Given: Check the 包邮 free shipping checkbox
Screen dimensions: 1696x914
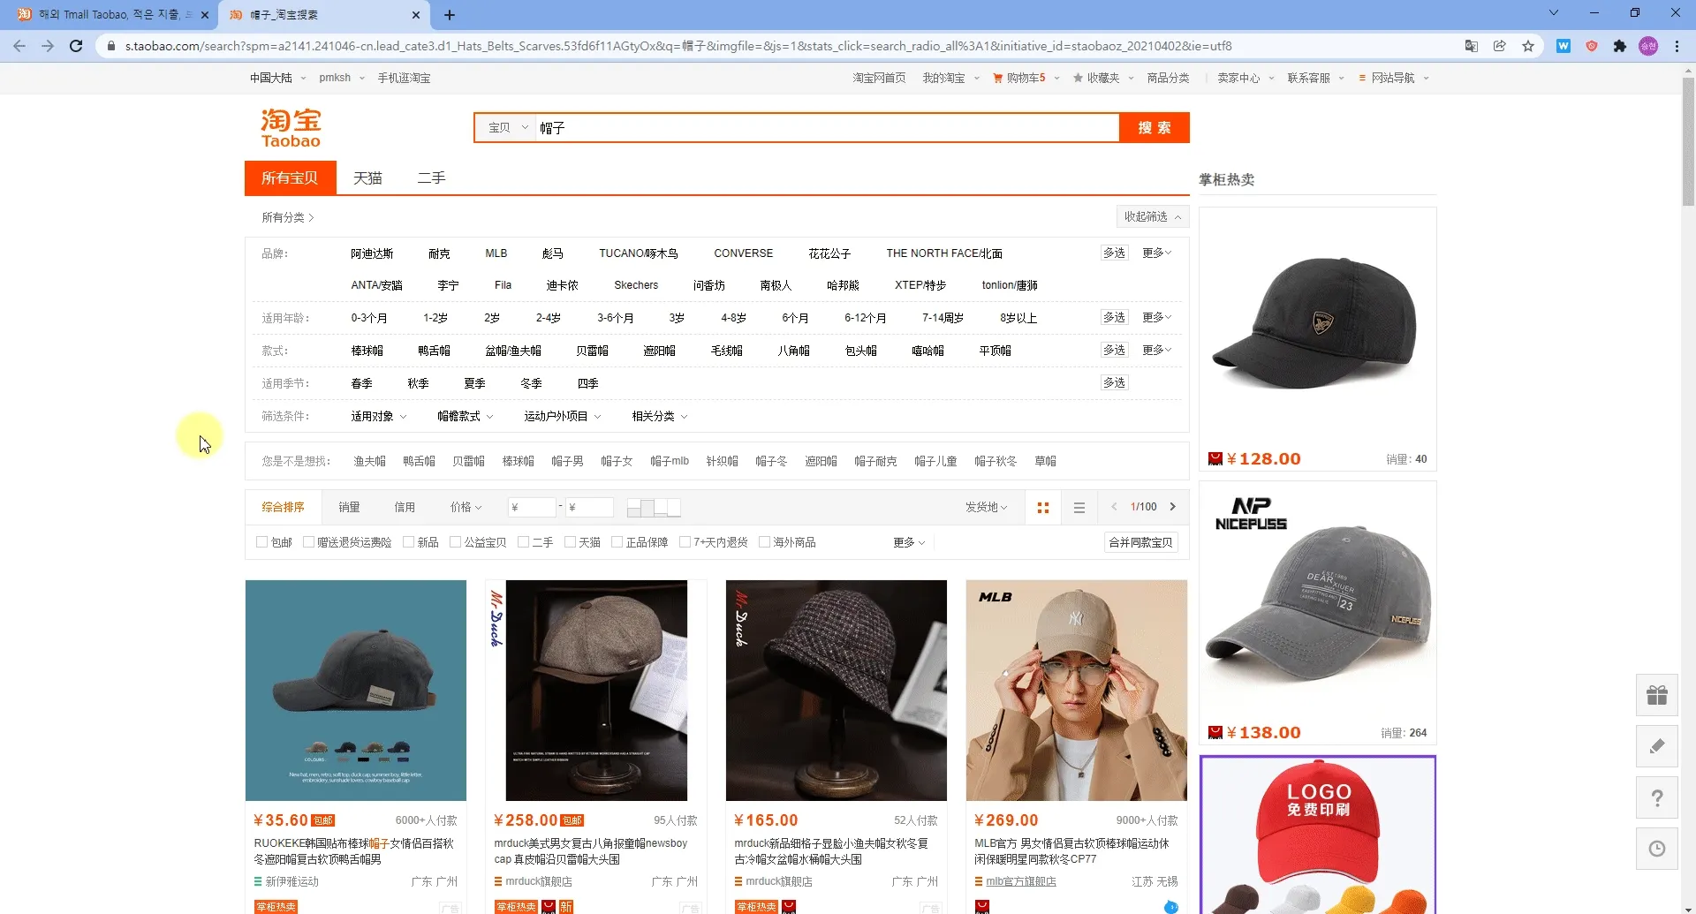Looking at the screenshot, I should pos(261,542).
